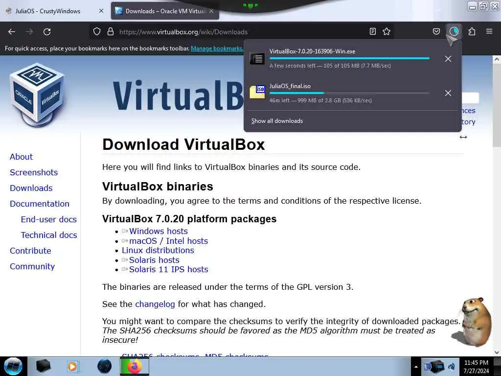Open the Community sidebar link

(32, 266)
